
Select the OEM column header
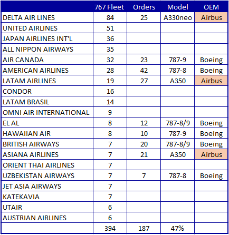point(211,7)
